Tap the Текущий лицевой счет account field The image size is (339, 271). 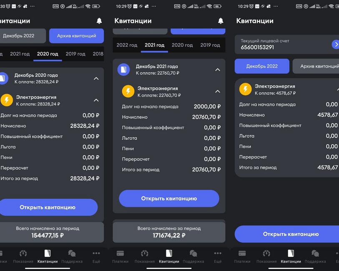(284, 44)
